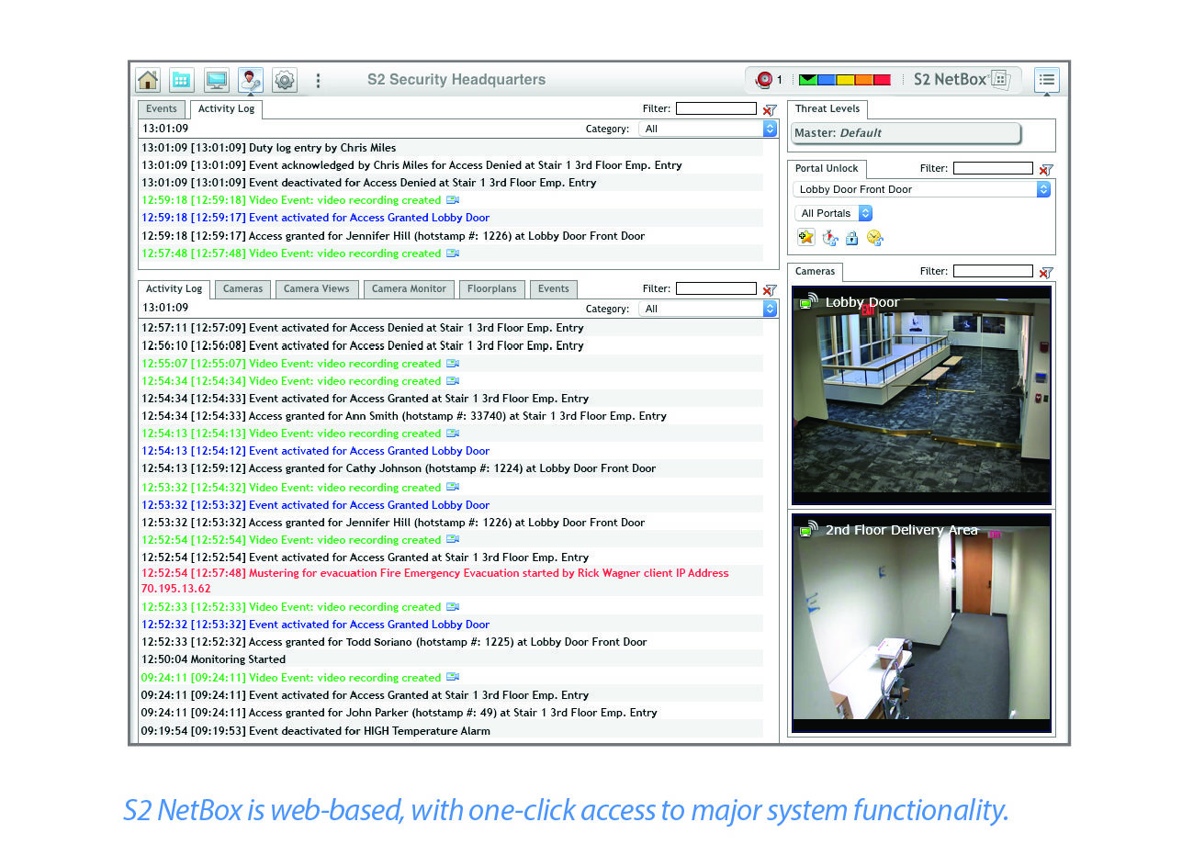The image size is (1182, 856).
Task: Open the Configuration gear icon
Action: click(x=285, y=80)
